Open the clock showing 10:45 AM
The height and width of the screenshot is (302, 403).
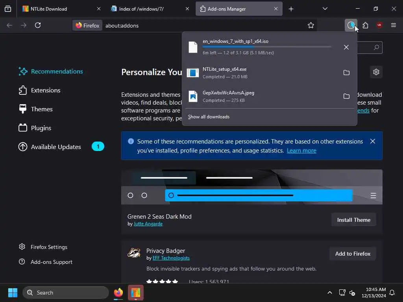pyautogui.click(x=374, y=293)
